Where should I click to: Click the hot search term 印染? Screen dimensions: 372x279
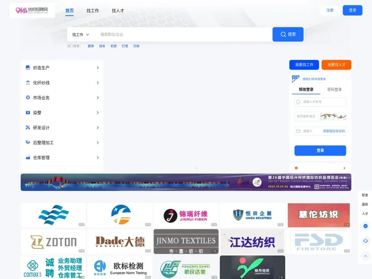[136, 46]
